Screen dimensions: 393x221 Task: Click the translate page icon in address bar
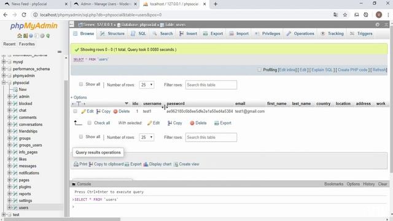(x=336, y=15)
